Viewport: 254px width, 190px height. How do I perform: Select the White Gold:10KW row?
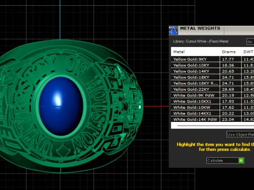(212, 107)
